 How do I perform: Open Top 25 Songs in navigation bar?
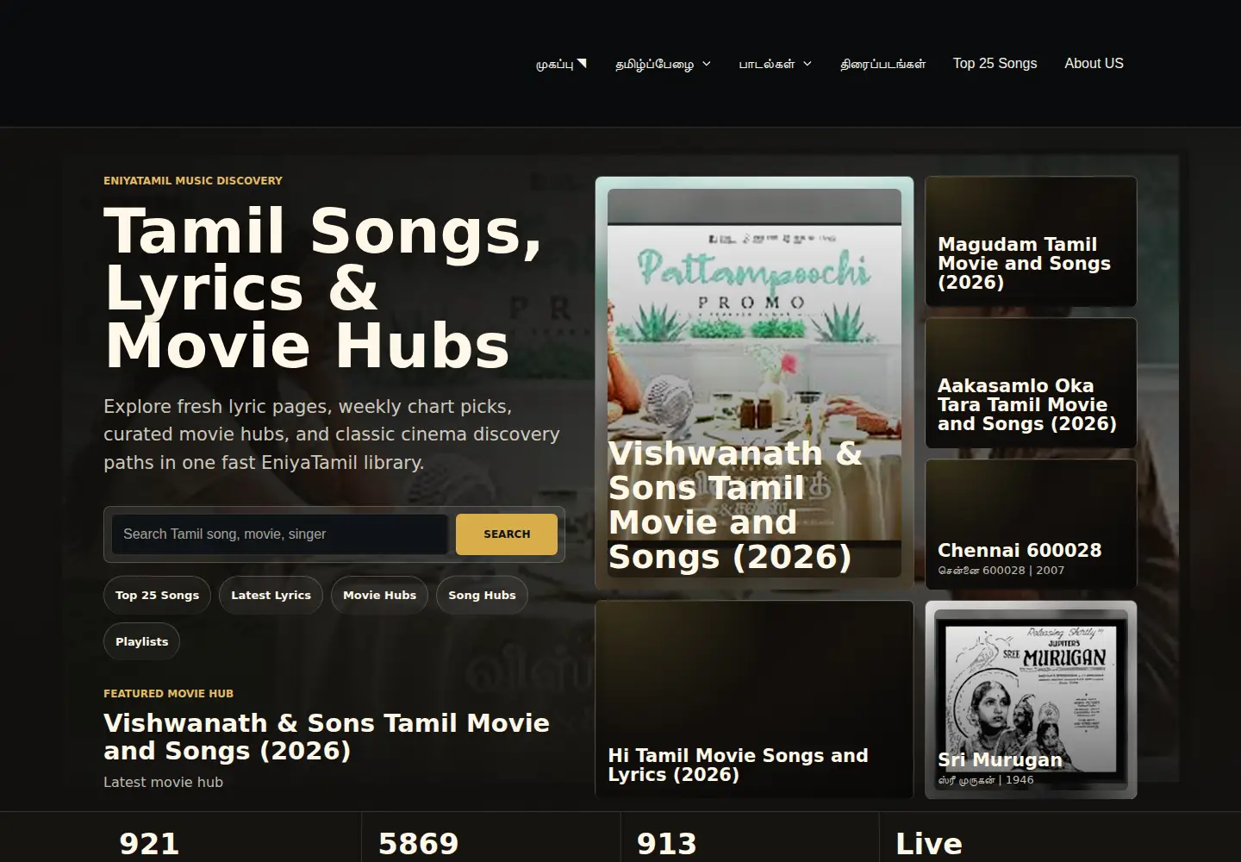click(x=995, y=64)
